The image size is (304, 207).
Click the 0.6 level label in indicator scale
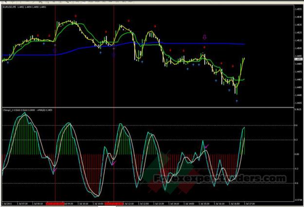tap(296, 126)
